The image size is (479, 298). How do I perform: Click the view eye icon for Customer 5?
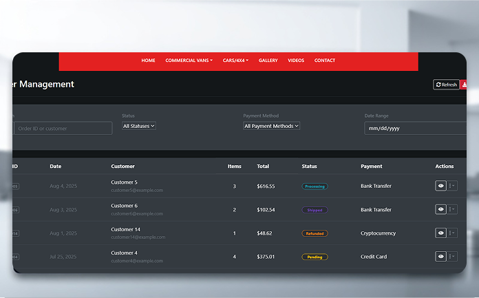[440, 186]
